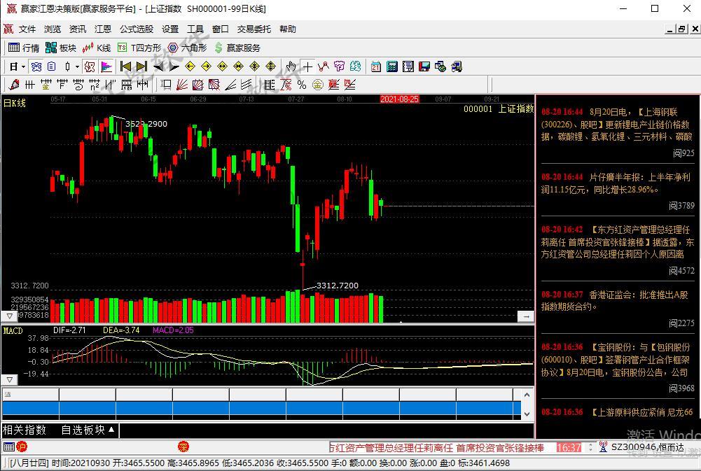The height and width of the screenshot is (471, 701).
Task: Activate the crosshair cursor tool
Action: tap(307, 66)
